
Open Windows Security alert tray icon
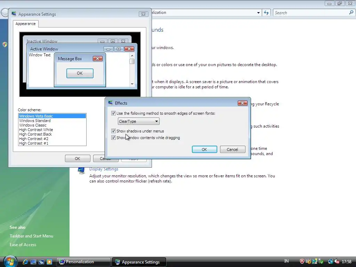[302, 261]
